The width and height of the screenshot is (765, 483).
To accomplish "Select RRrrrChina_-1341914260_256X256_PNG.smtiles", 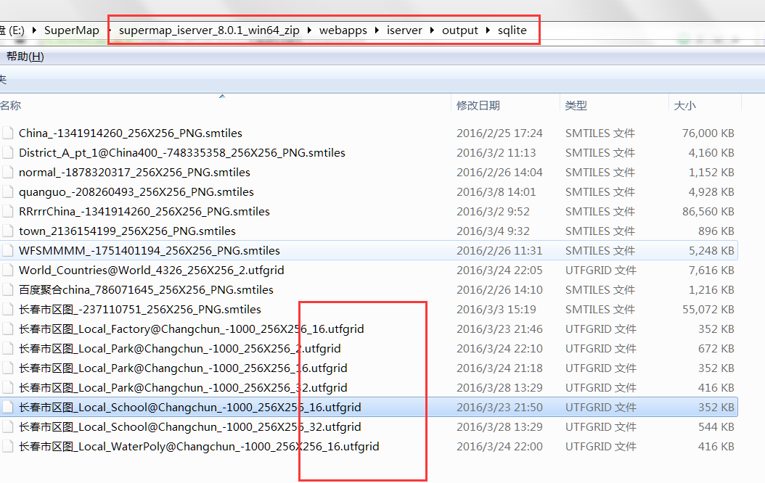I will tap(144, 211).
